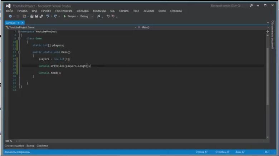Open the ПРАВКА menu
Screen dimensions: 279x156
pyautogui.click(x=23, y=11)
